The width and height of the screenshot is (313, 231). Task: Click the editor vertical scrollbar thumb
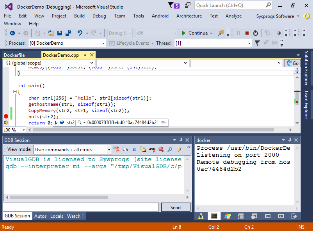tap(297, 98)
